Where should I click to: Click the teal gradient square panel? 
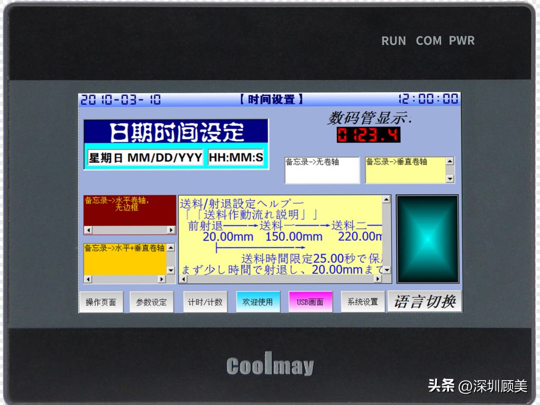point(427,239)
